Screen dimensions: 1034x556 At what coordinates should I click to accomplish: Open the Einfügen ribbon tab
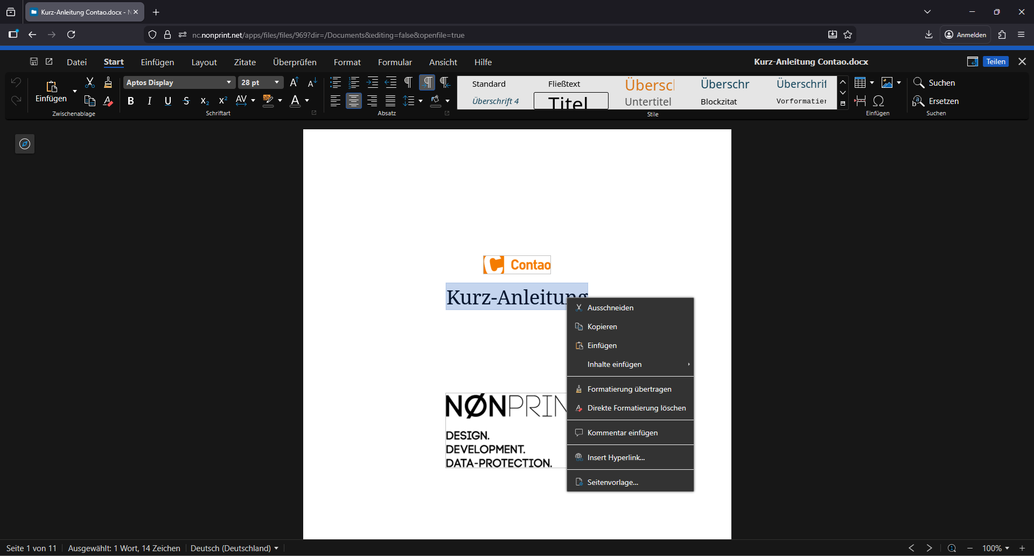click(x=157, y=62)
